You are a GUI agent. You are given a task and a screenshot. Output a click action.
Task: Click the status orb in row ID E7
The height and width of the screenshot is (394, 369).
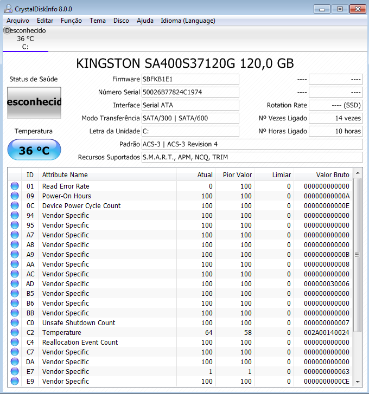tap(15, 371)
